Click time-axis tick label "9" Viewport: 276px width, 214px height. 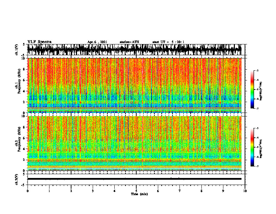pyautogui.click(x=223, y=191)
